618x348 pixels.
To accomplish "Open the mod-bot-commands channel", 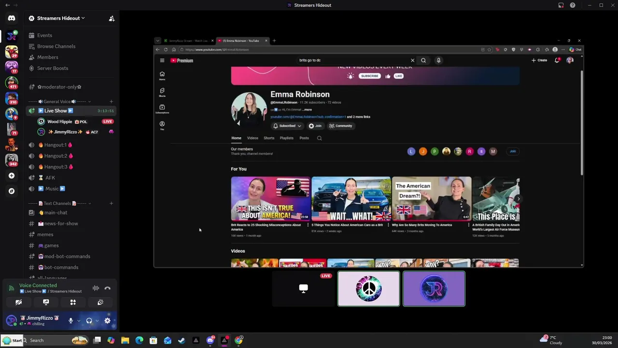I will click(x=67, y=257).
